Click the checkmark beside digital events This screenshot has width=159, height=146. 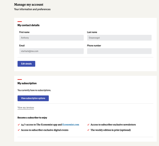point(19,130)
